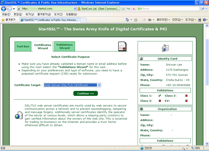Click the red X next to EV
209x151 pixels.
coord(187,101)
